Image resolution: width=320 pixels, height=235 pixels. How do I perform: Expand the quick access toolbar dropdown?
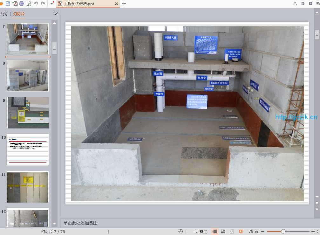pos(52,3)
